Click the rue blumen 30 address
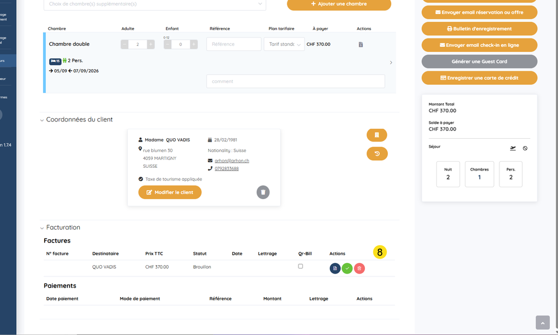The width and height of the screenshot is (558, 335). [158, 151]
